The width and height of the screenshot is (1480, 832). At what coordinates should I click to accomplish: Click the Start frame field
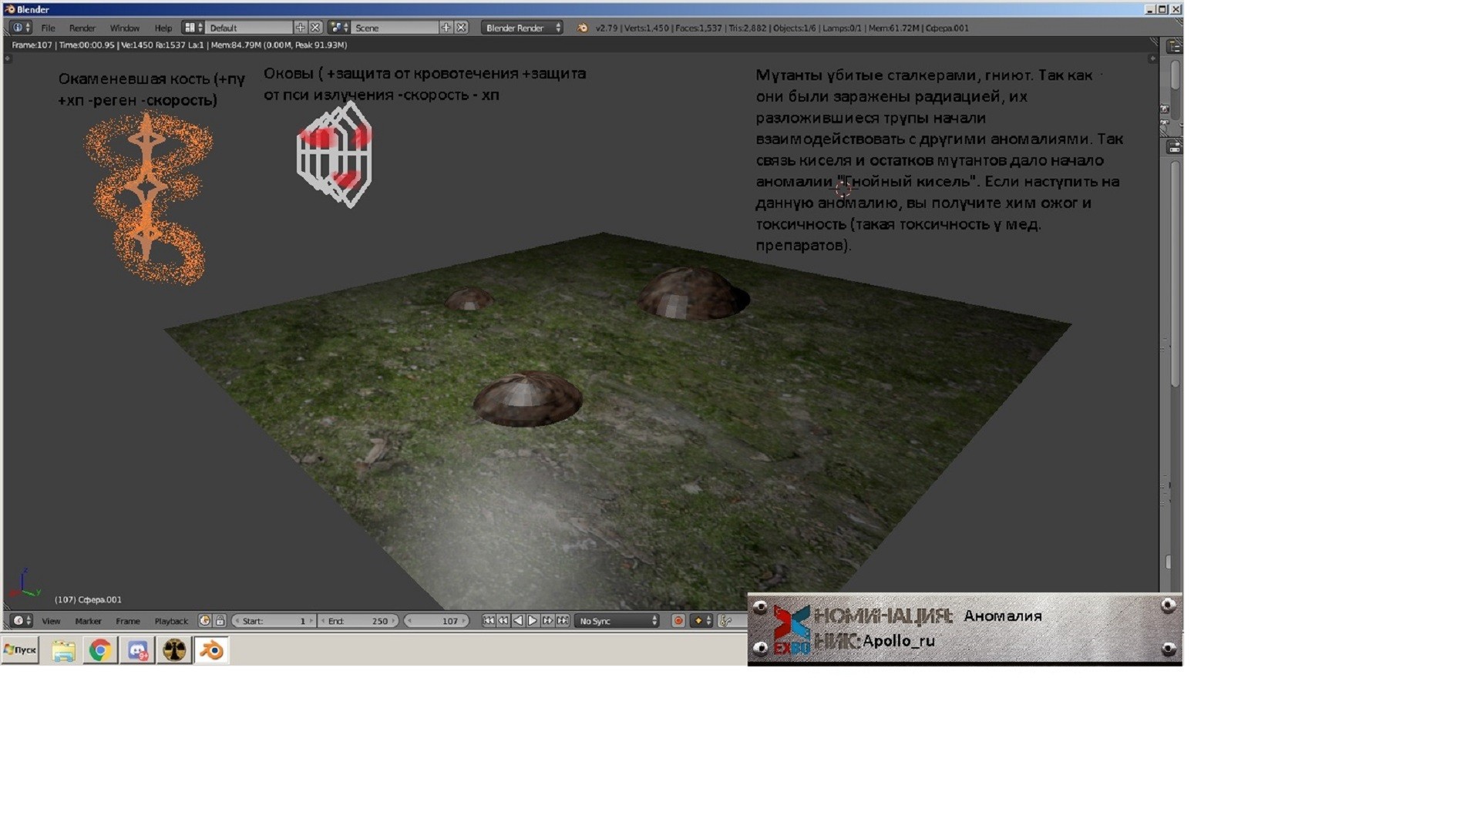(274, 620)
